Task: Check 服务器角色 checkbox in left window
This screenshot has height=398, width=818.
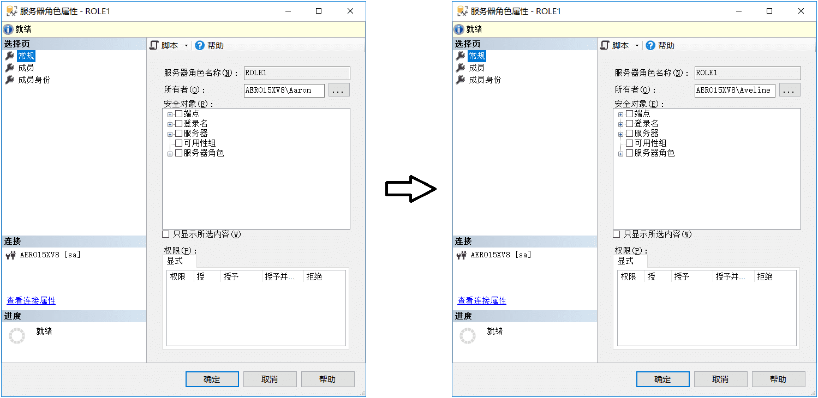Action: (x=178, y=153)
